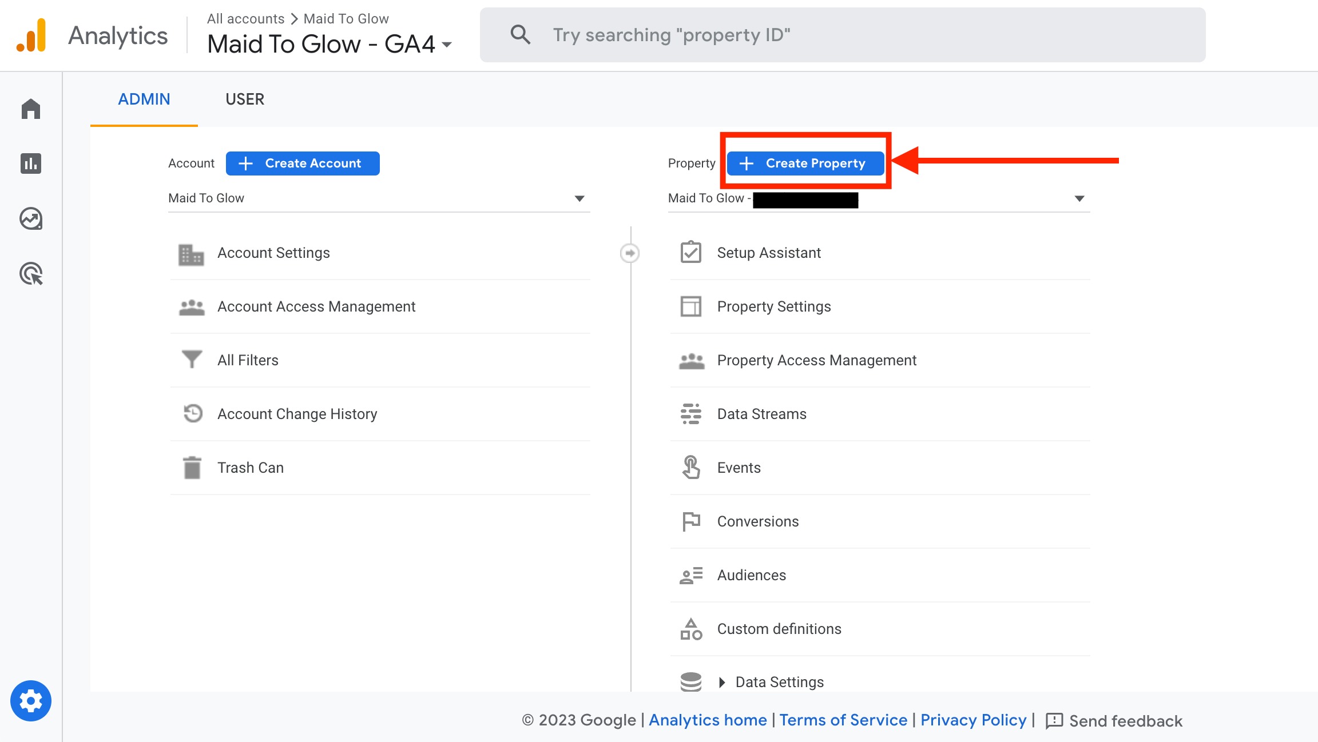Switch to the USER tab
The width and height of the screenshot is (1318, 742).
[245, 99]
